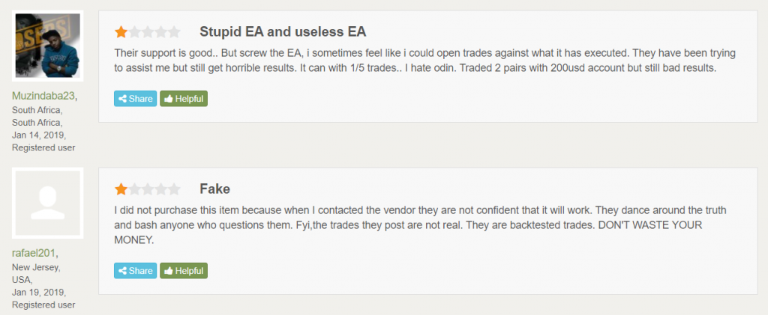Click rafael201's blank placeholder avatar
768x315 pixels.
pos(49,203)
